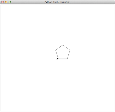Close the Python Turtle Graphics window

[x=3, y=2]
